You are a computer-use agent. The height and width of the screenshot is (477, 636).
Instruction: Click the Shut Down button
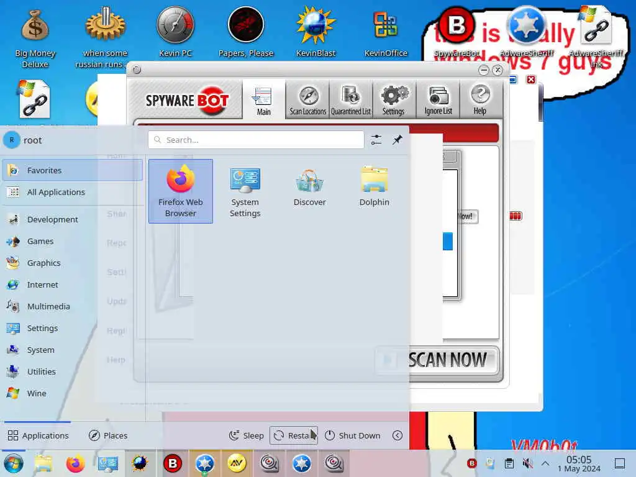[353, 435]
